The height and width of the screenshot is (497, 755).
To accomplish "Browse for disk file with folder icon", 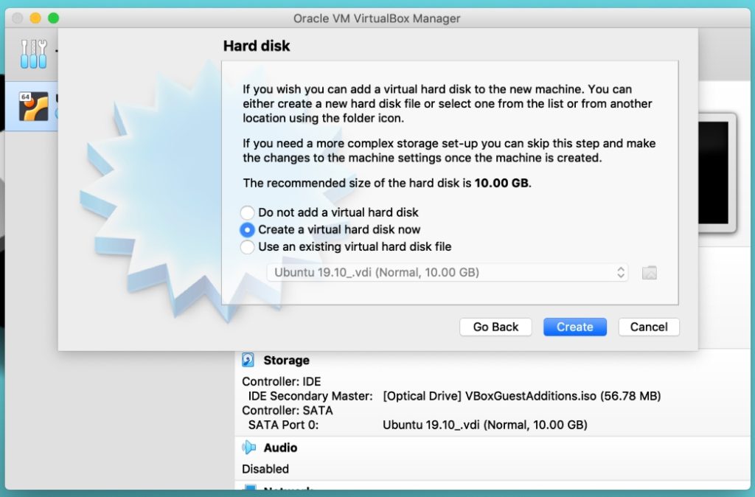I will [x=649, y=273].
